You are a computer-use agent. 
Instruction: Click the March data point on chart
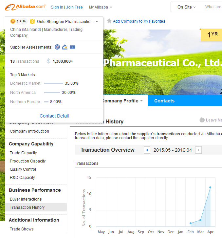pyautogui.click(x=200, y=220)
